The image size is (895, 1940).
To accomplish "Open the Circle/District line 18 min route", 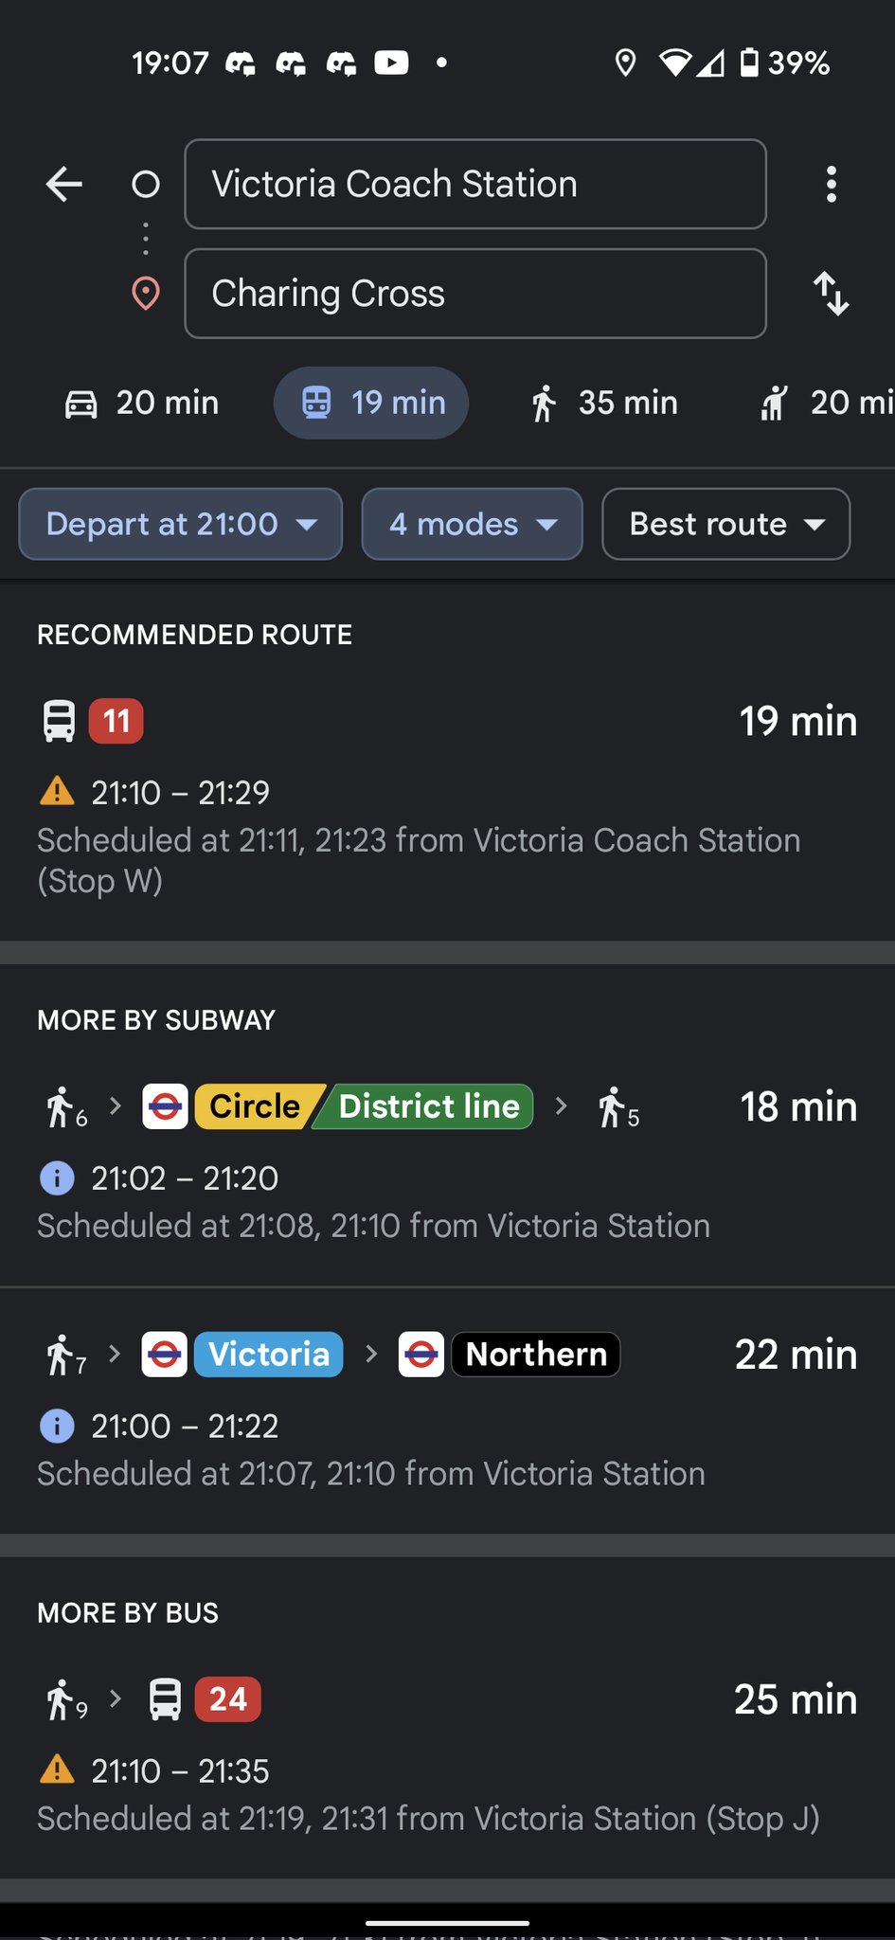I will tap(447, 1165).
